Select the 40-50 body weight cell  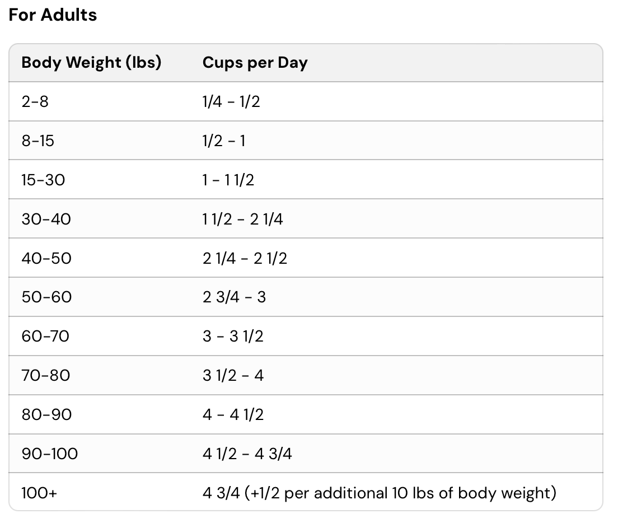(x=46, y=258)
